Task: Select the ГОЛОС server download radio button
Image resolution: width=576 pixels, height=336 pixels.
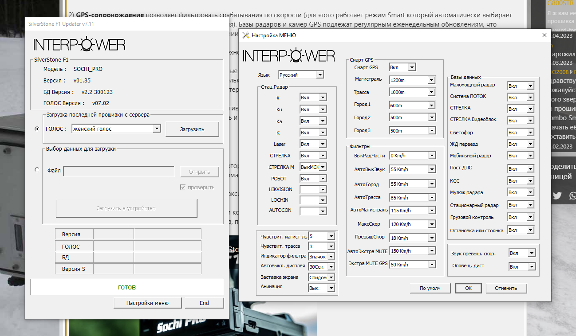Action: (37, 129)
